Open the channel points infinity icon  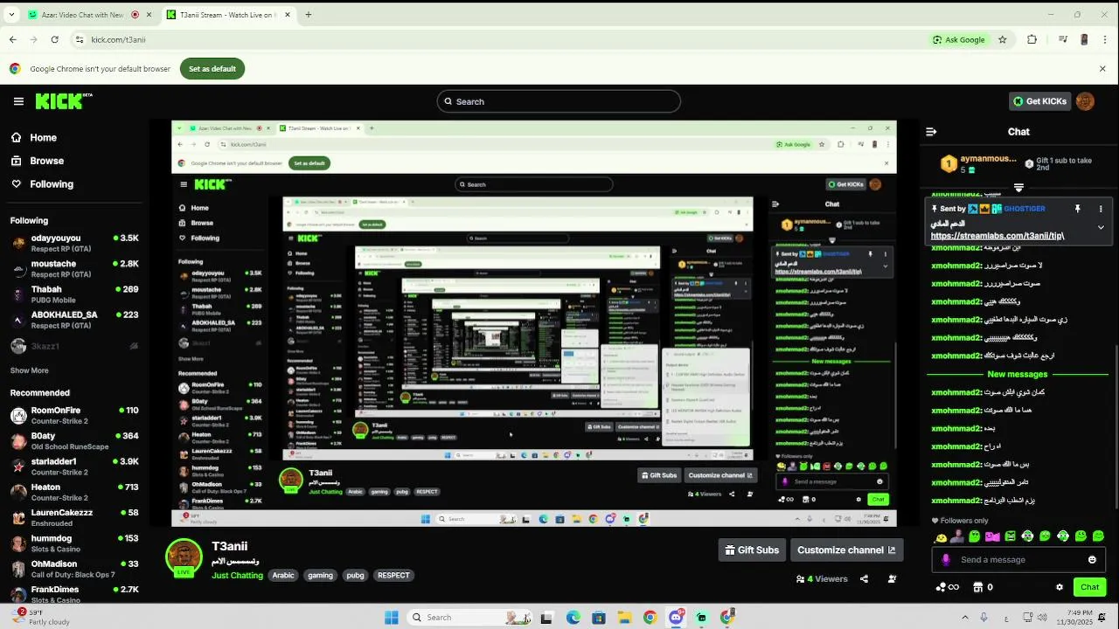(x=947, y=587)
